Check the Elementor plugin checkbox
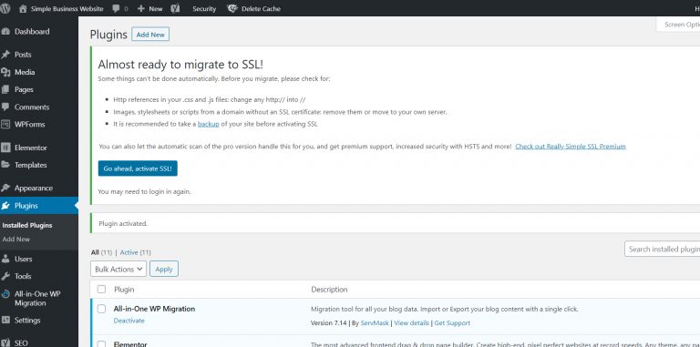The height and width of the screenshot is (347, 700). 101,344
